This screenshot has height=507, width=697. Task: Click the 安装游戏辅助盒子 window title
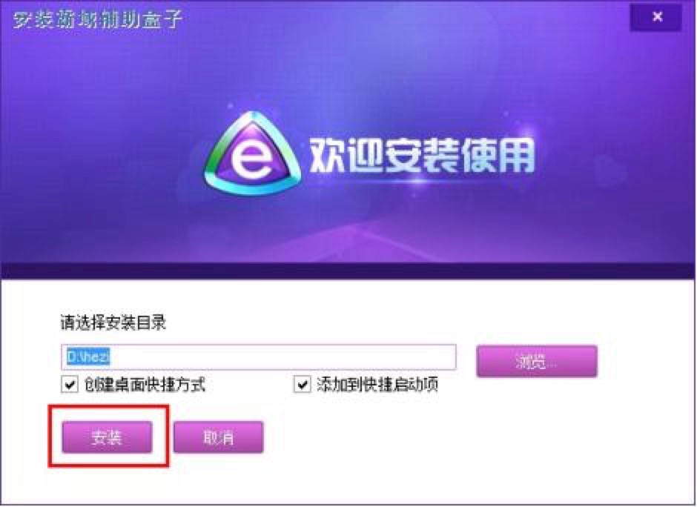pos(98,19)
